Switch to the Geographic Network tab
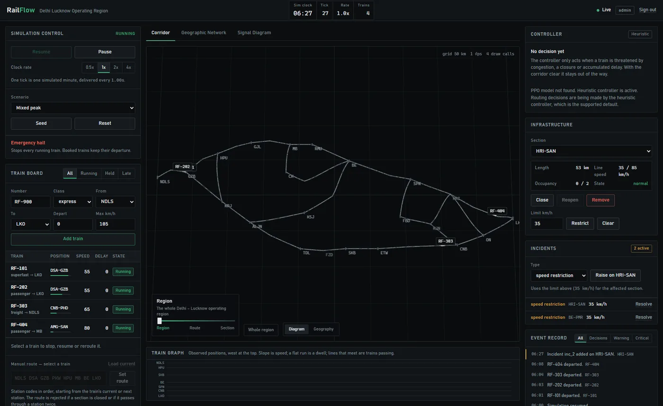 pos(204,33)
